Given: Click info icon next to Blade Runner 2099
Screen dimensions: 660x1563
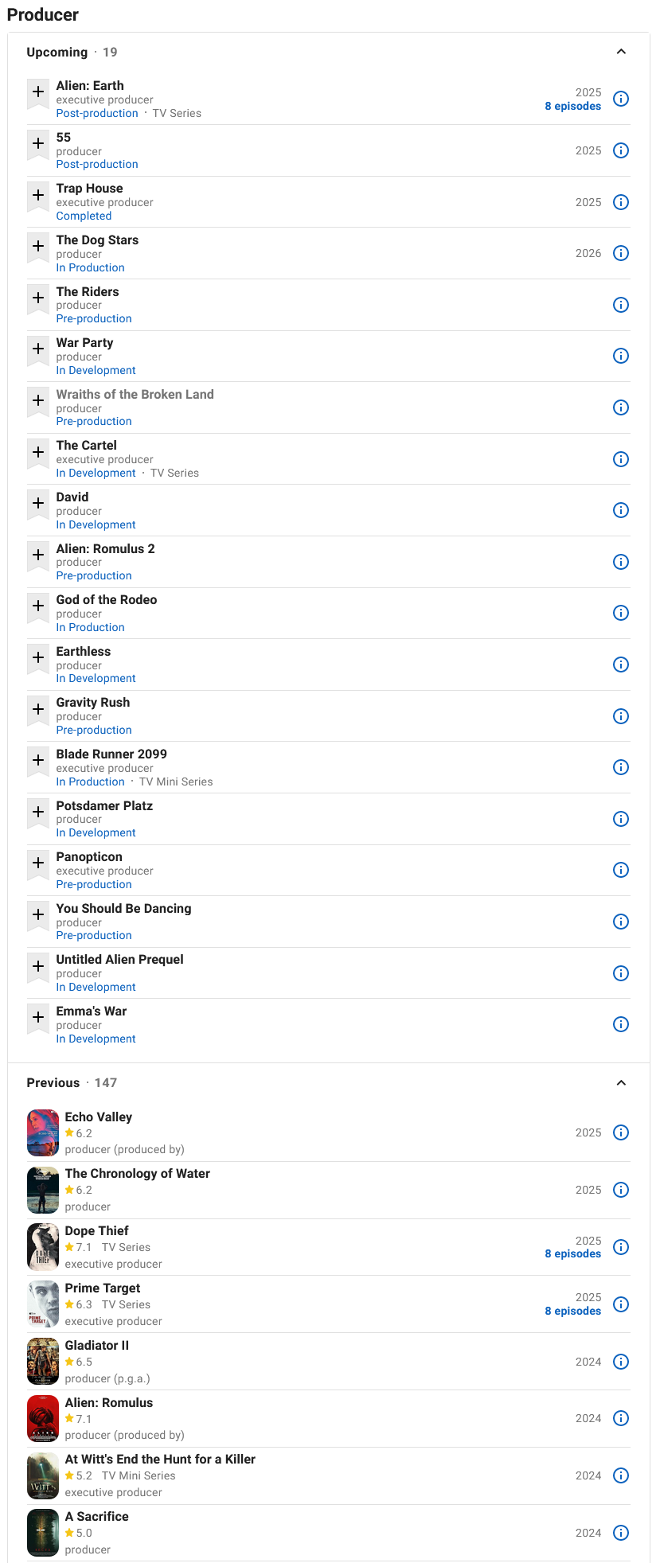Looking at the screenshot, I should [x=621, y=767].
